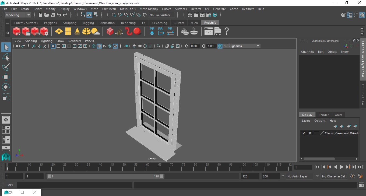Click the Redshift script editor shelf icon
This screenshot has width=366, height=196.
[x=209, y=31]
